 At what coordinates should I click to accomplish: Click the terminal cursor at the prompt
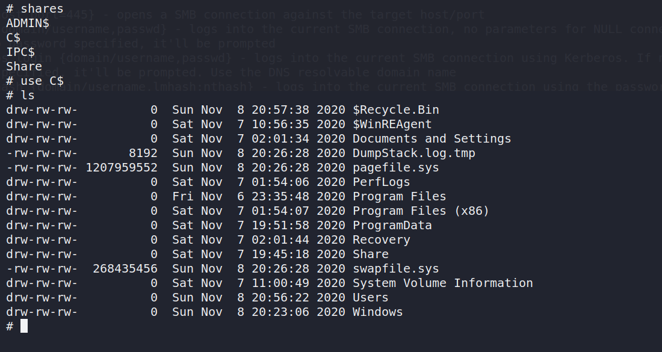tap(24, 326)
